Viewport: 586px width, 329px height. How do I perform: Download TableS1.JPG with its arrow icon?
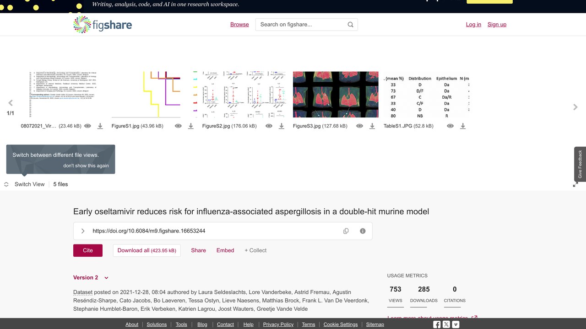462,126
